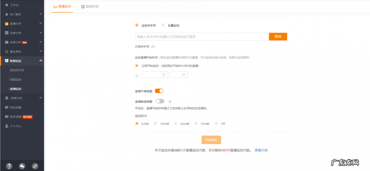Screen dimensions: 370x171
Task: Collapse the 数据监控 section chevron
Action: point(41,61)
